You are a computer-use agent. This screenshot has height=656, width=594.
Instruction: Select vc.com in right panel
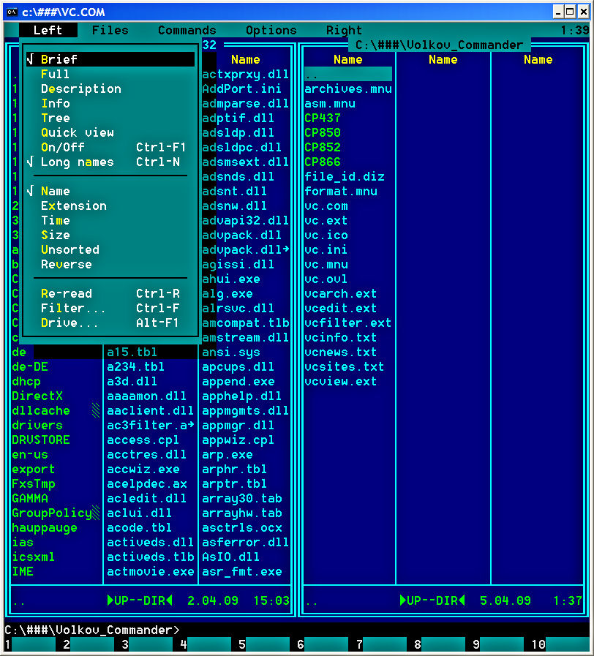[326, 206]
